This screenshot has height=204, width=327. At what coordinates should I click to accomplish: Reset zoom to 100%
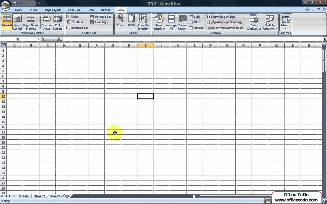click(x=131, y=21)
